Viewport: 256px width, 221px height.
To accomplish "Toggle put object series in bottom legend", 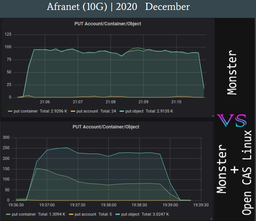I will click(x=130, y=214).
